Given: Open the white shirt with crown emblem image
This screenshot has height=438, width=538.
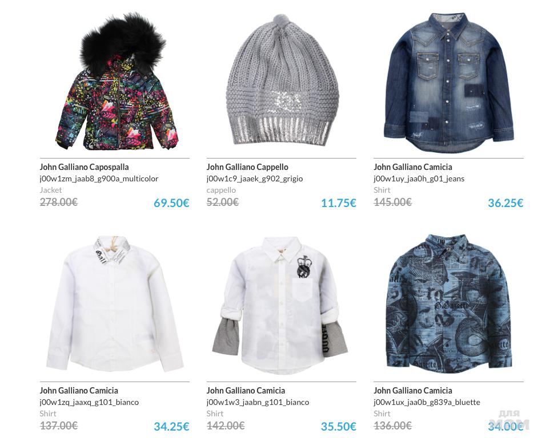Looking at the screenshot, I should click(x=280, y=305).
